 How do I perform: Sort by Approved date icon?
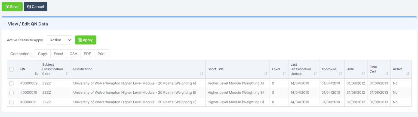(340, 73)
